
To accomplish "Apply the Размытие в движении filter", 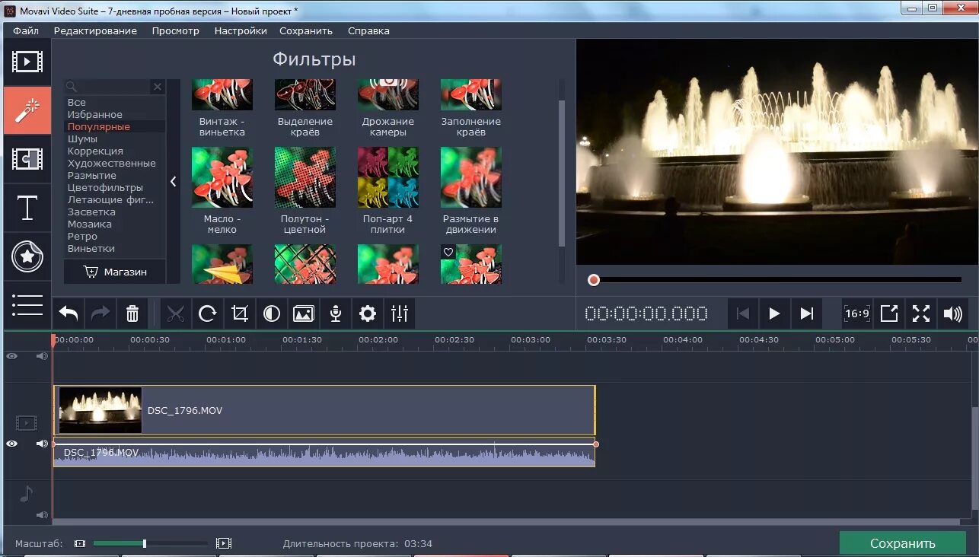I will [x=470, y=190].
